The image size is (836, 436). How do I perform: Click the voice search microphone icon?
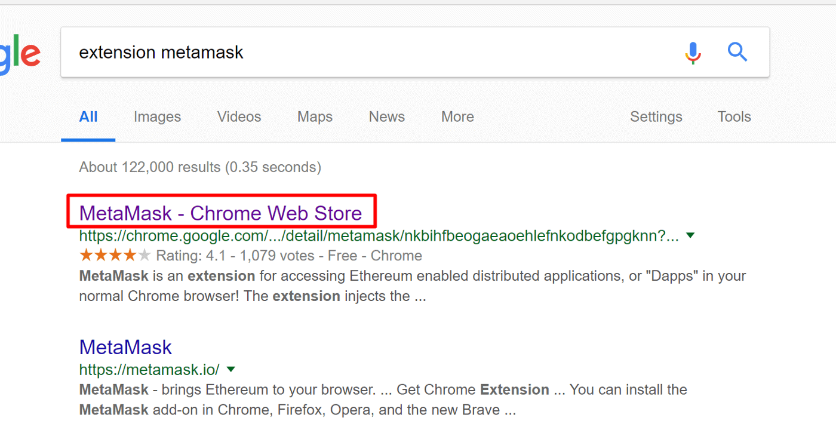point(693,53)
